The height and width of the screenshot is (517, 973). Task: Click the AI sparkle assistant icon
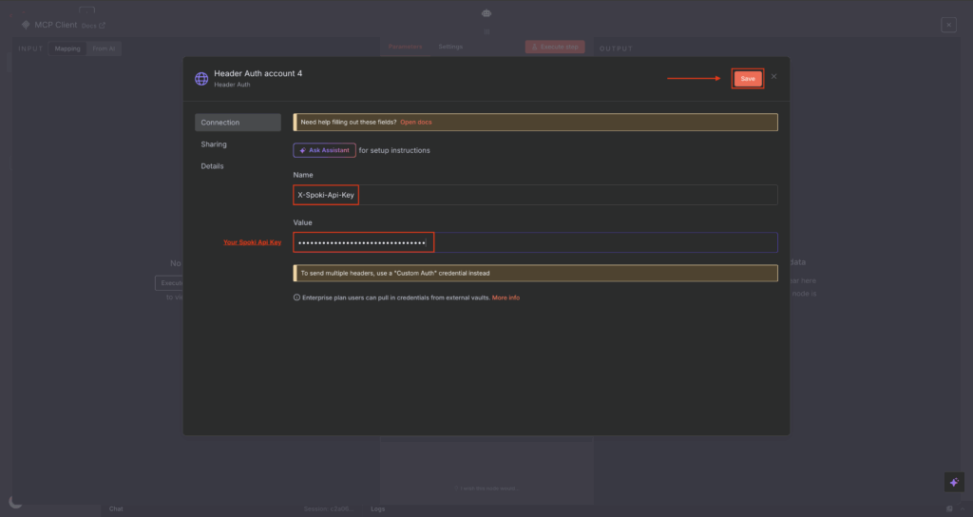[954, 482]
